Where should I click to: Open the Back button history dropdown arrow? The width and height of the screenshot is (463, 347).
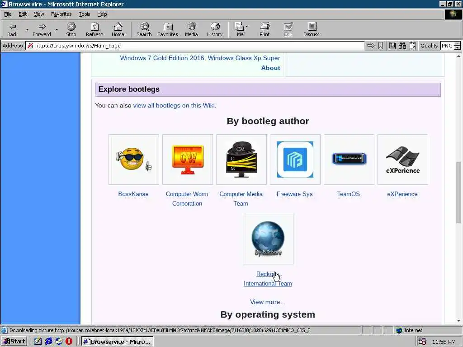[x=27, y=29]
